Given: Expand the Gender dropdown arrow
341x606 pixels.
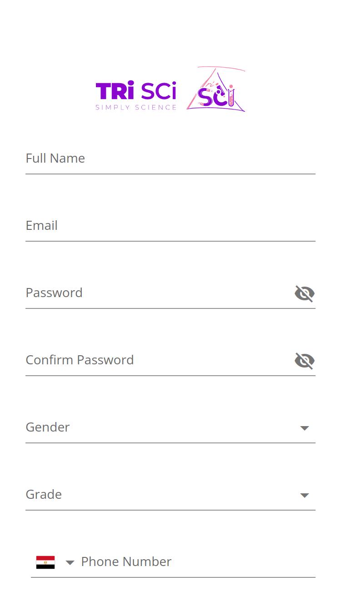Looking at the screenshot, I should click(305, 428).
